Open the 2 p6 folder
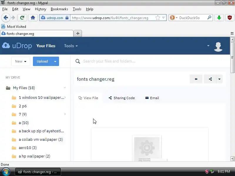 tap(23, 106)
